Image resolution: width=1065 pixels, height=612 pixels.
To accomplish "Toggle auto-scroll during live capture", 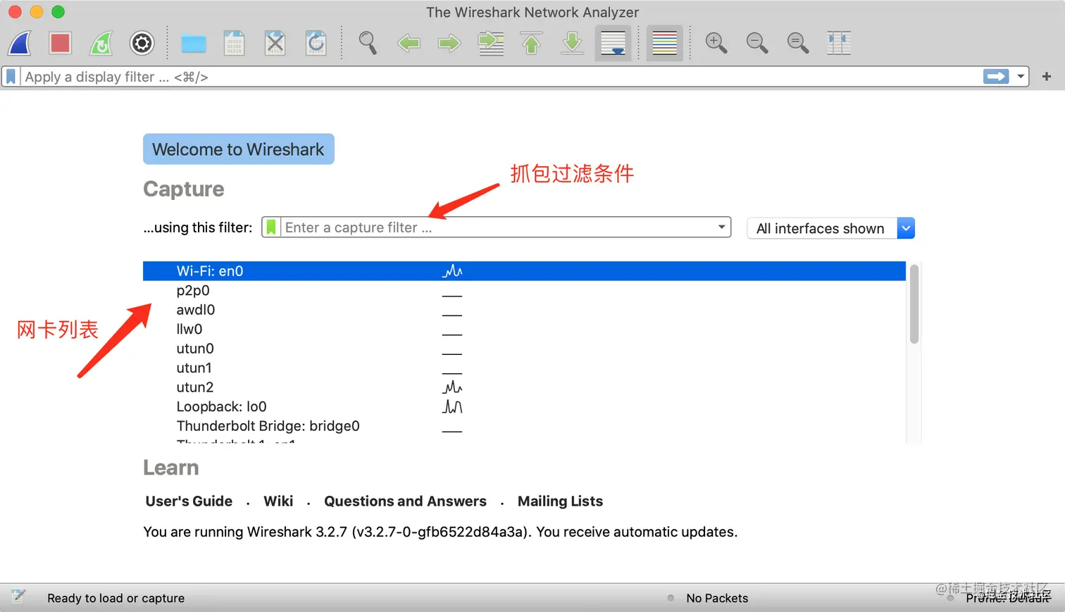I will click(613, 44).
